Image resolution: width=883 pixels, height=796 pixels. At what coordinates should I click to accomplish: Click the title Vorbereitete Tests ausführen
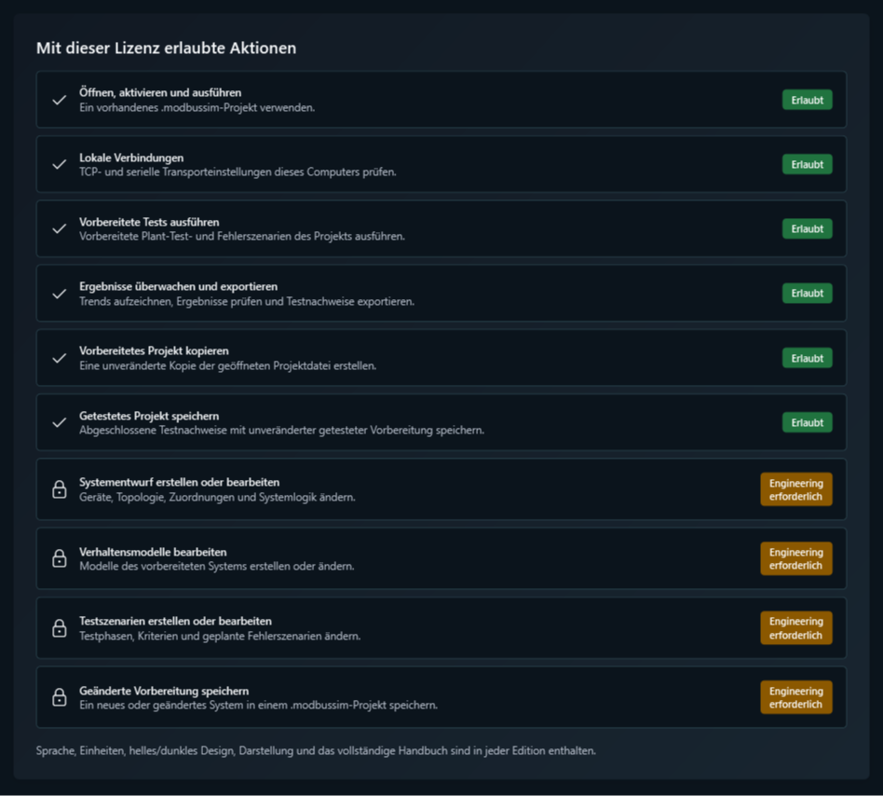point(149,222)
